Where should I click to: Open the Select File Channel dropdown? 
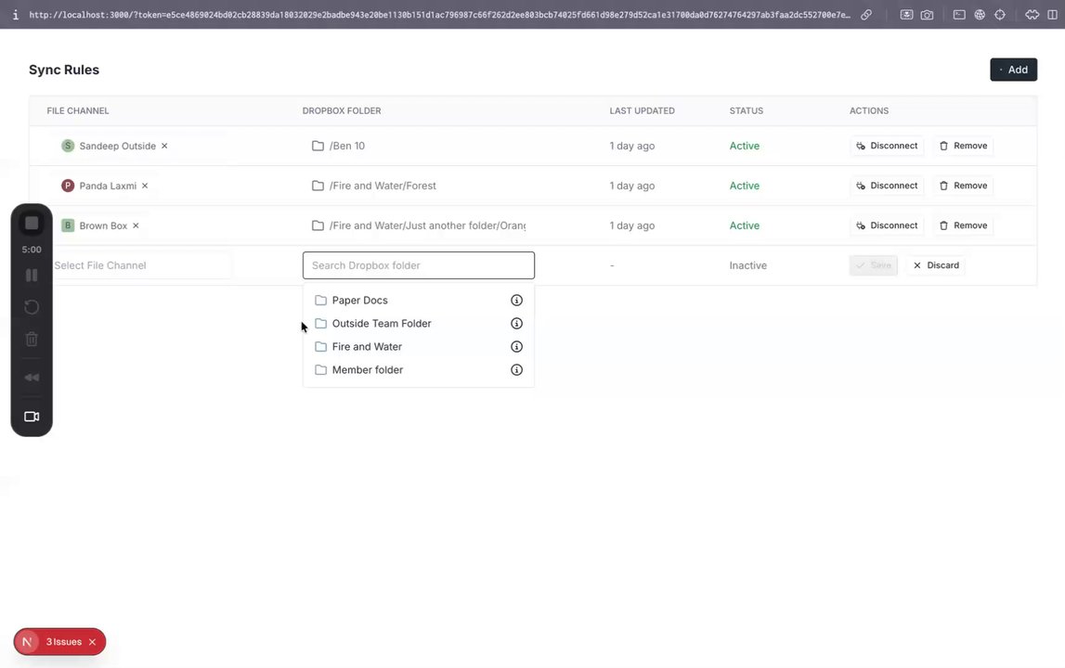click(x=139, y=265)
